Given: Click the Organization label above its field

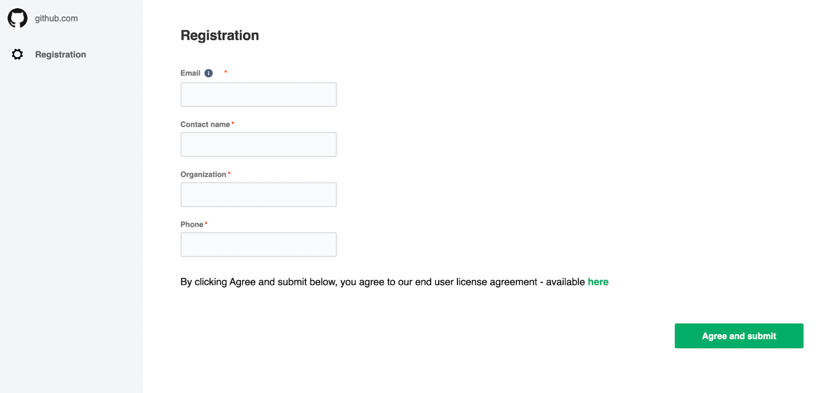Looking at the screenshot, I should pos(203,174).
